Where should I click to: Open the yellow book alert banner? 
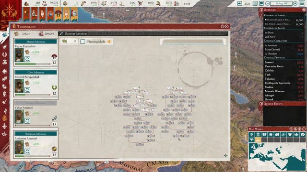click(x=74, y=14)
